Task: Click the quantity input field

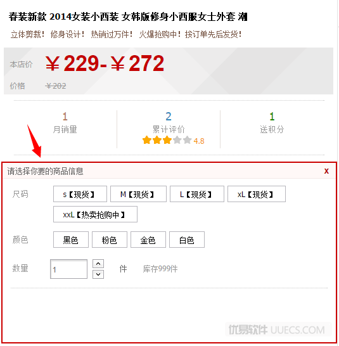Action: (x=68, y=269)
